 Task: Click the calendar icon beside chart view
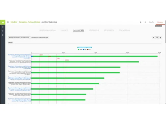pos(160,38)
